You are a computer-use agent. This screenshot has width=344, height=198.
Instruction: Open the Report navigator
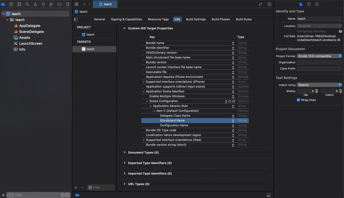(68, 4)
